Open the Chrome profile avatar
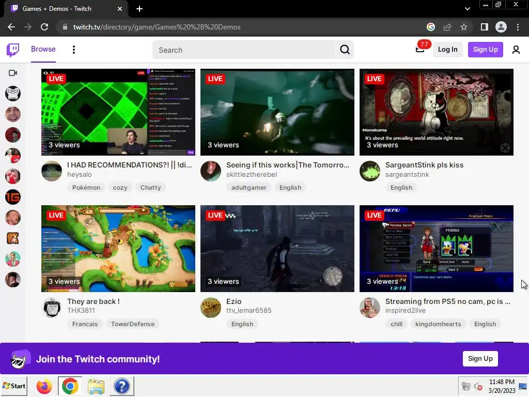The height and width of the screenshot is (397, 529). coord(501,27)
